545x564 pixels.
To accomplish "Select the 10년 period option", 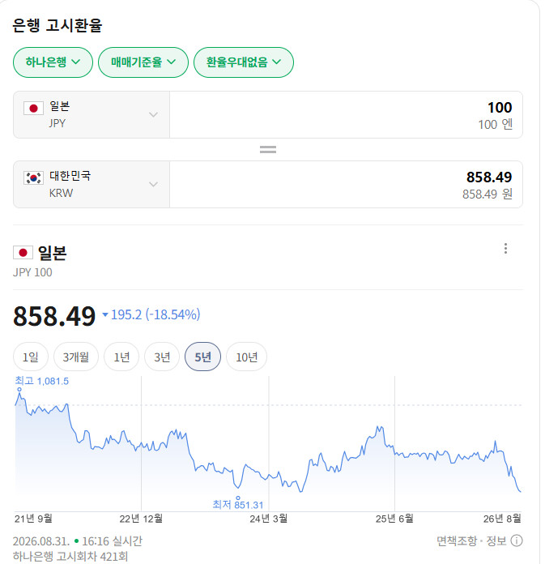I will point(247,357).
